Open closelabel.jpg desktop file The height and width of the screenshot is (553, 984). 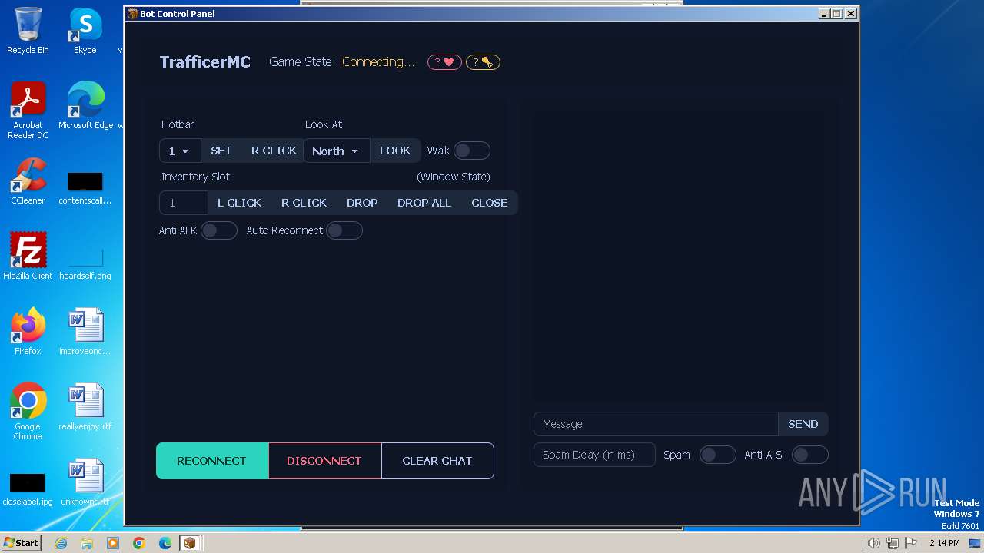click(x=28, y=490)
